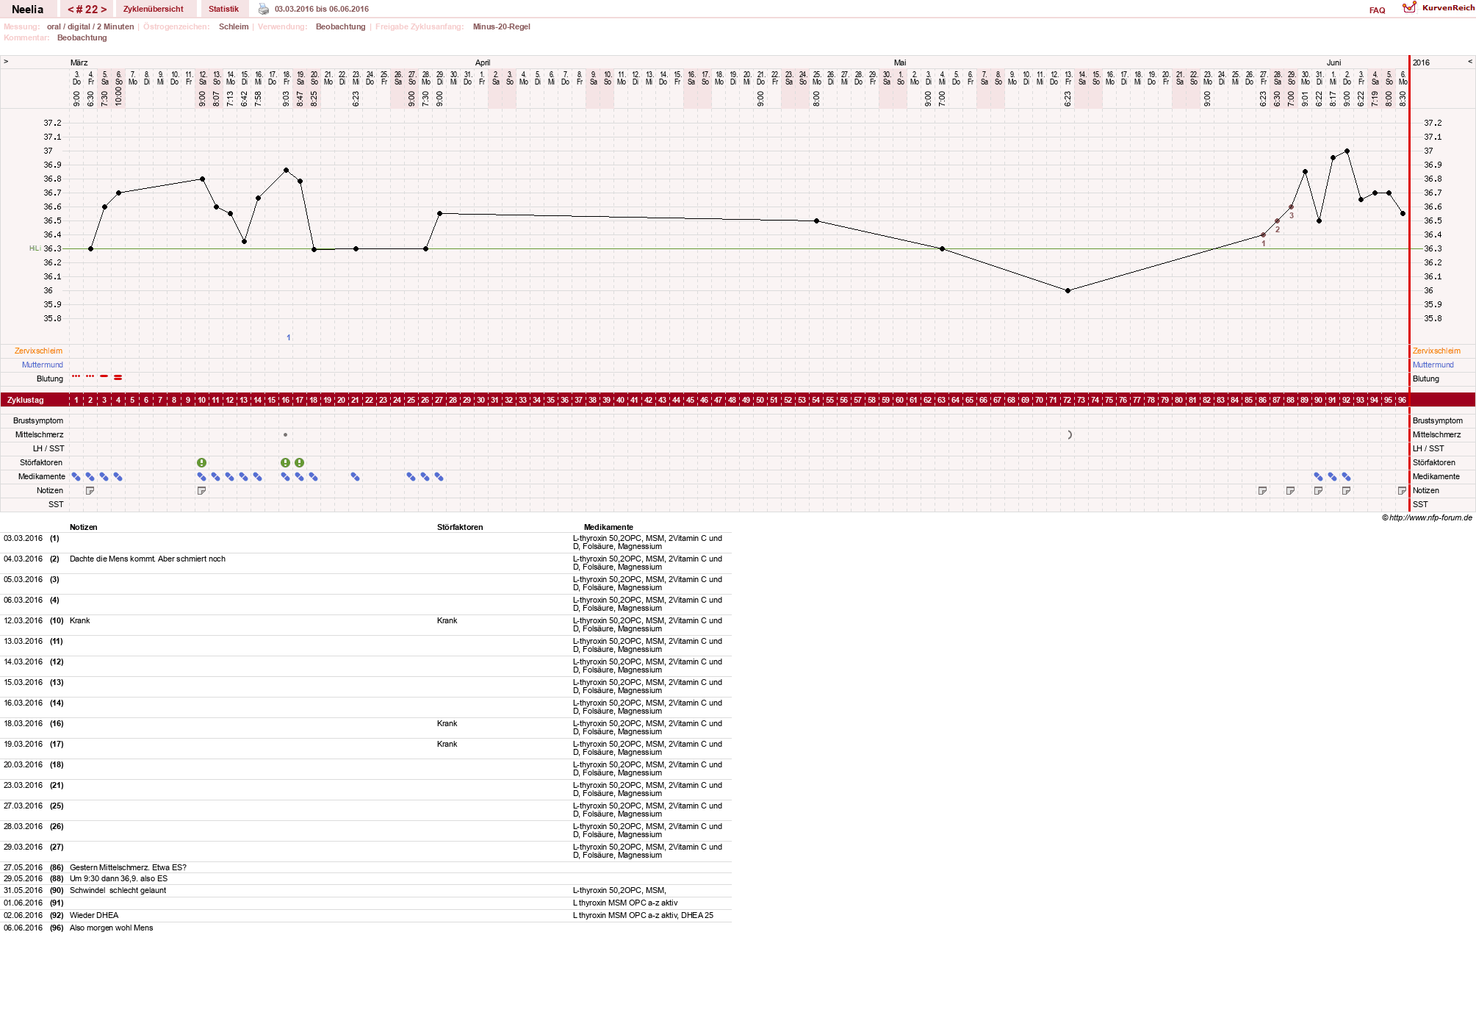Screen dimensions: 1476x1029
Task: Click the medication pill icon on day 1
Action: 76,476
